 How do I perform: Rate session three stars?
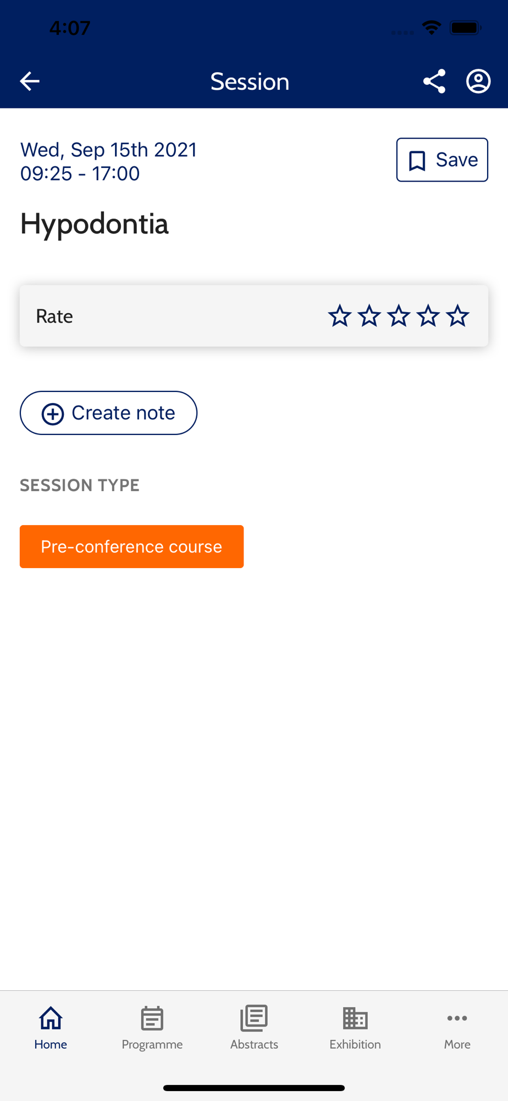pyautogui.click(x=399, y=316)
